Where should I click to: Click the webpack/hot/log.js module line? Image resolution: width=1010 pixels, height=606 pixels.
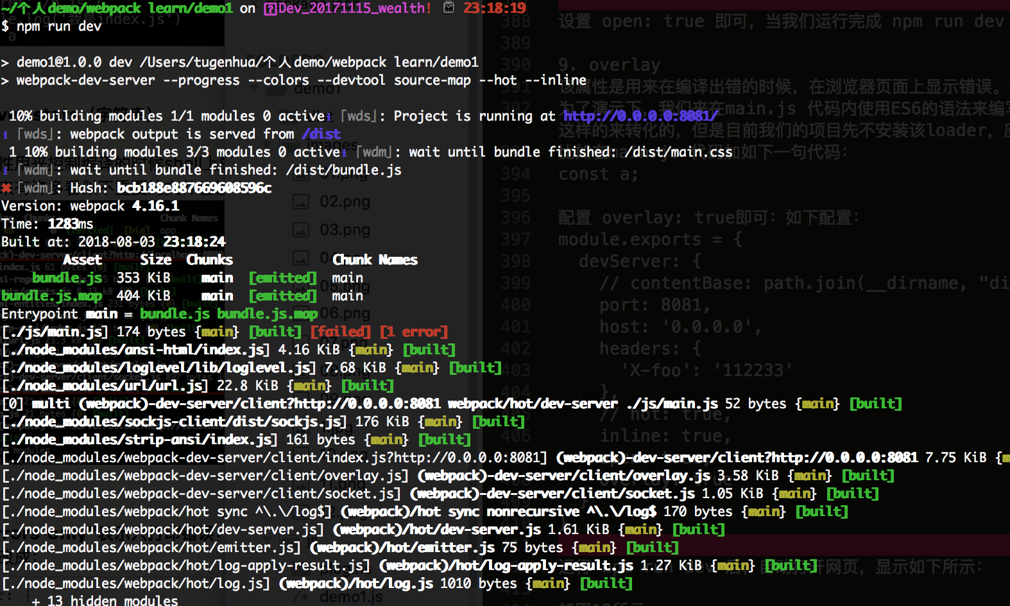[317, 584]
